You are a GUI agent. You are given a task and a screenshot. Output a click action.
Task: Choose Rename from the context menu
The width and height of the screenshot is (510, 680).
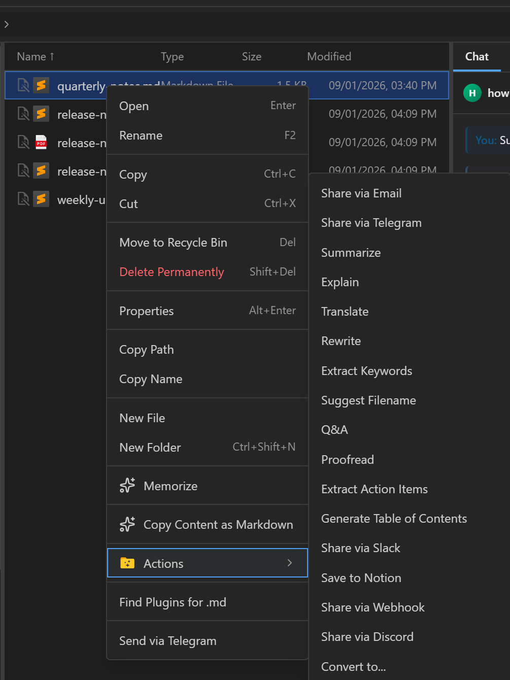[x=208, y=135]
